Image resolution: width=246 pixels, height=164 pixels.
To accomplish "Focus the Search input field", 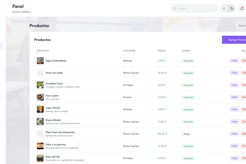I will (x=194, y=9).
